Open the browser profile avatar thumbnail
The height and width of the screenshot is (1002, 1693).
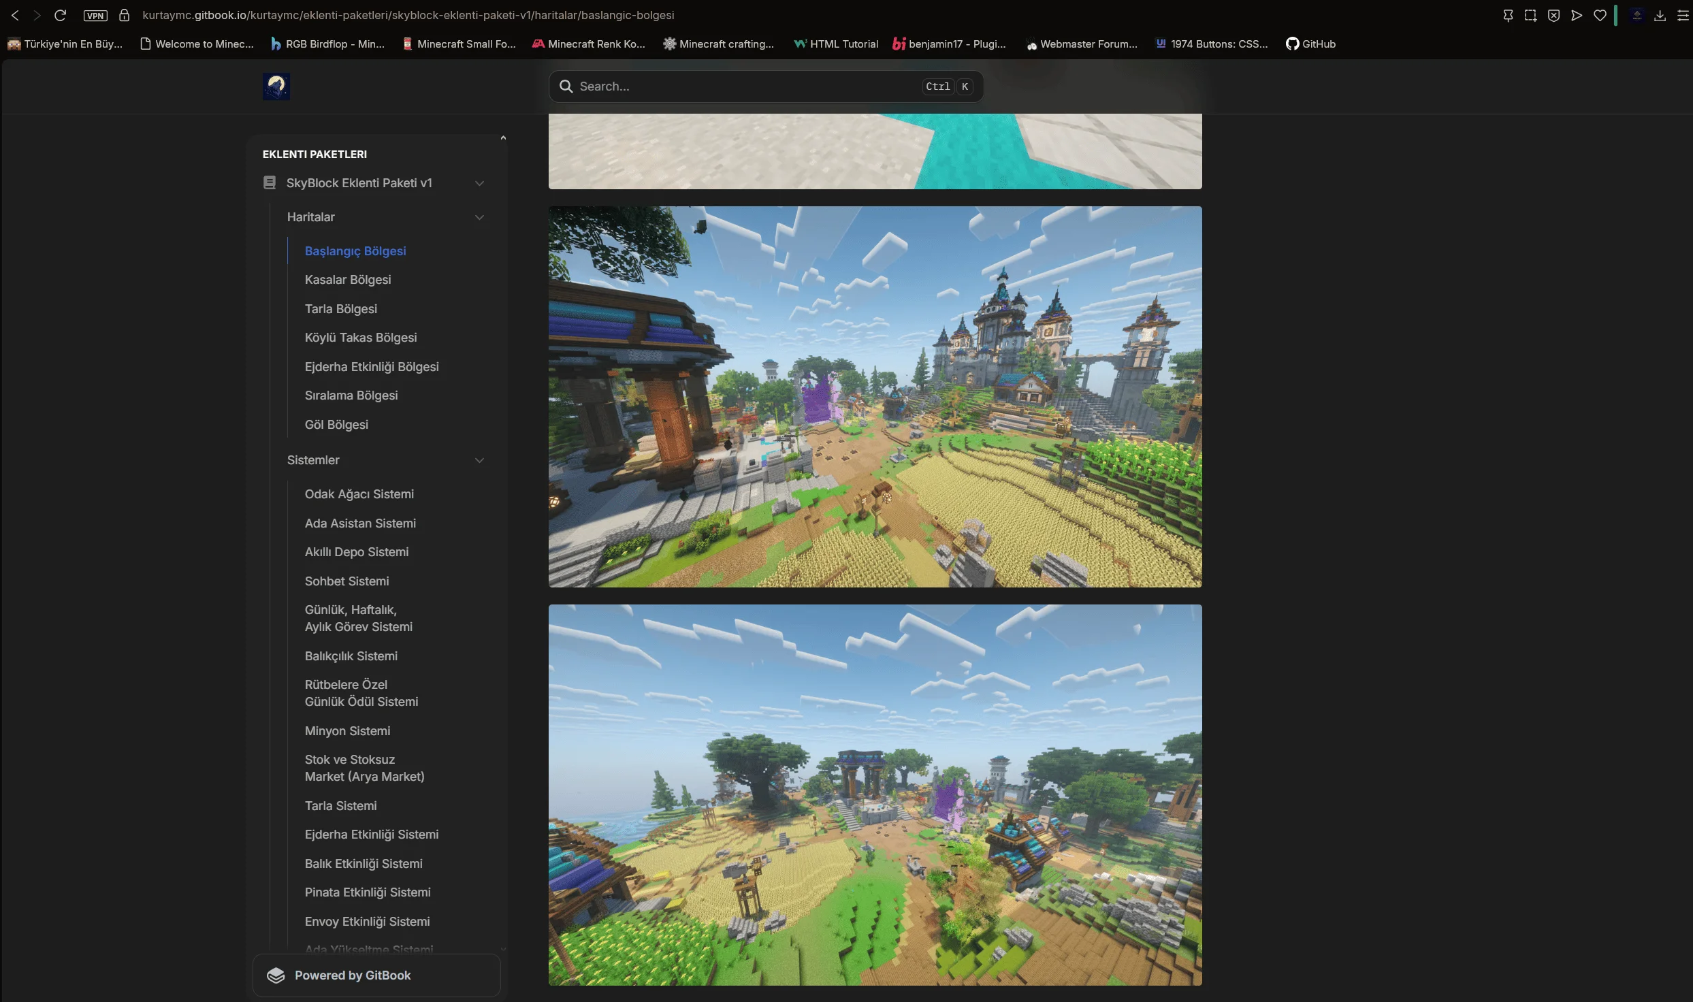[1637, 15]
